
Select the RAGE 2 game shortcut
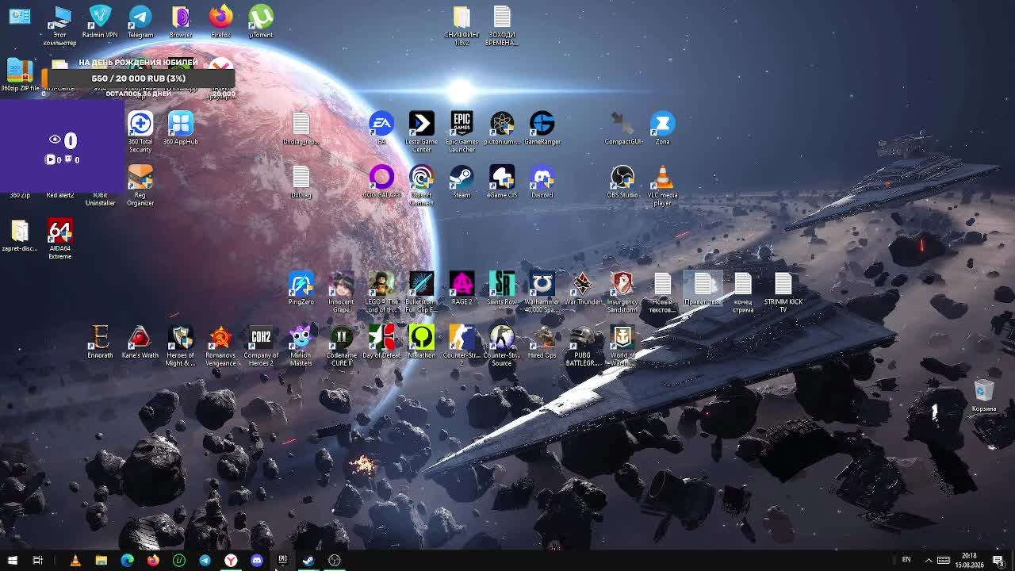[x=462, y=289]
